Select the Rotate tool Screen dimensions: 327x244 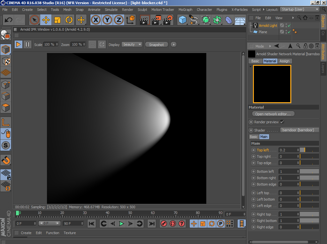[x=69, y=20]
